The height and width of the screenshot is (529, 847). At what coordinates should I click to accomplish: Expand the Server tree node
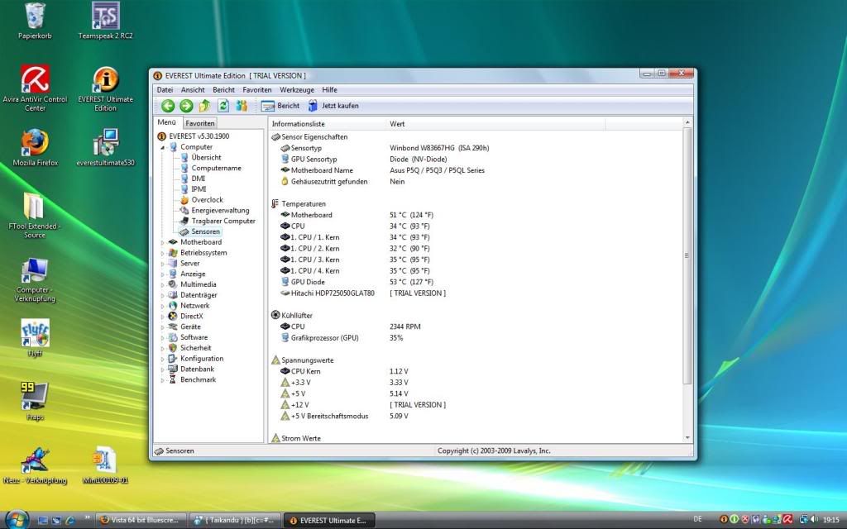tap(163, 264)
